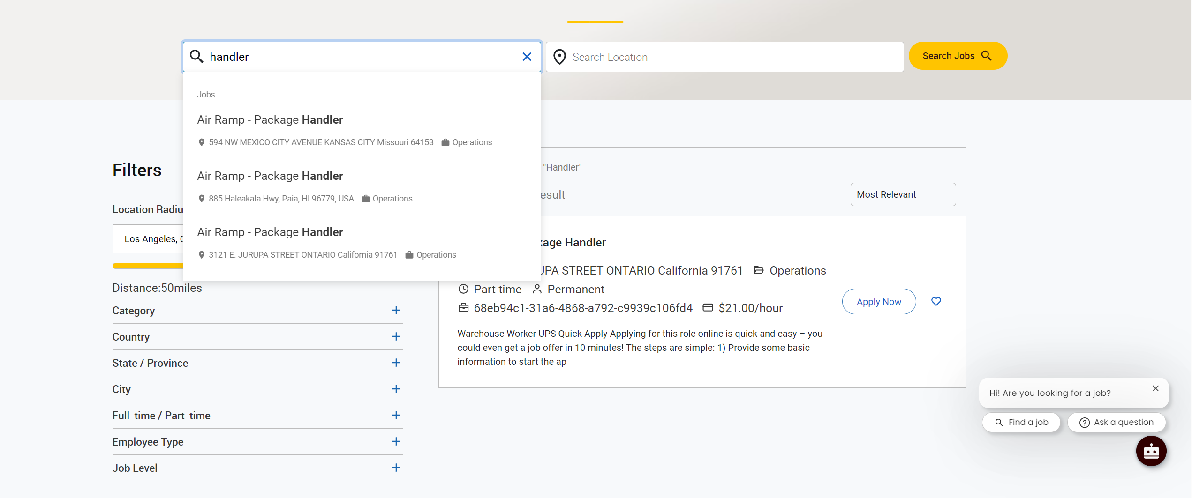Click the $21.00/hour pay rate text
Viewport: 1192px width, 498px height.
tap(750, 308)
